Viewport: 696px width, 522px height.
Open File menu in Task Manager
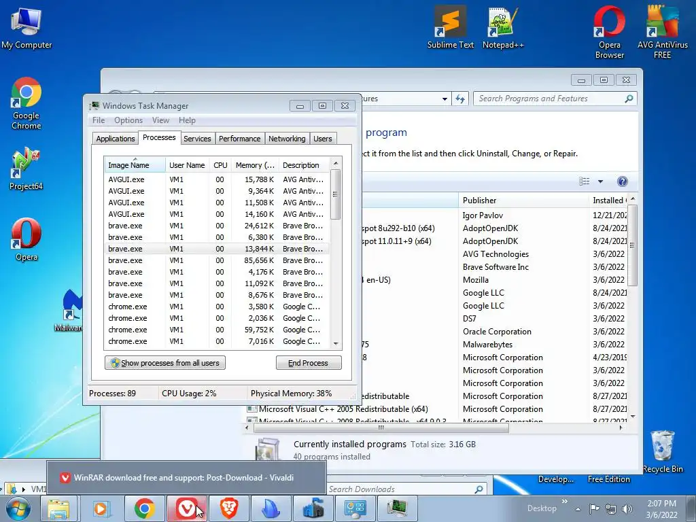[99, 120]
